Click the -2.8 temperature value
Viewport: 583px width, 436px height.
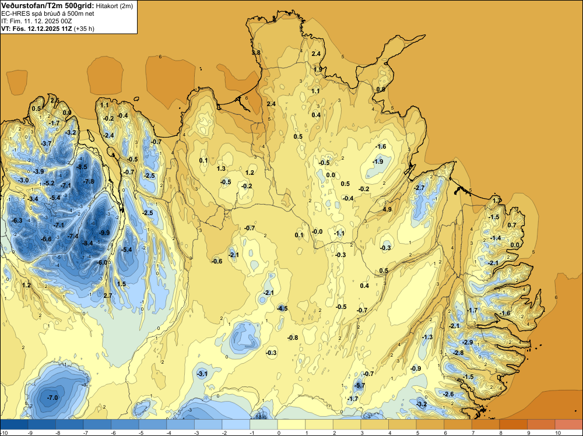coord(458,353)
